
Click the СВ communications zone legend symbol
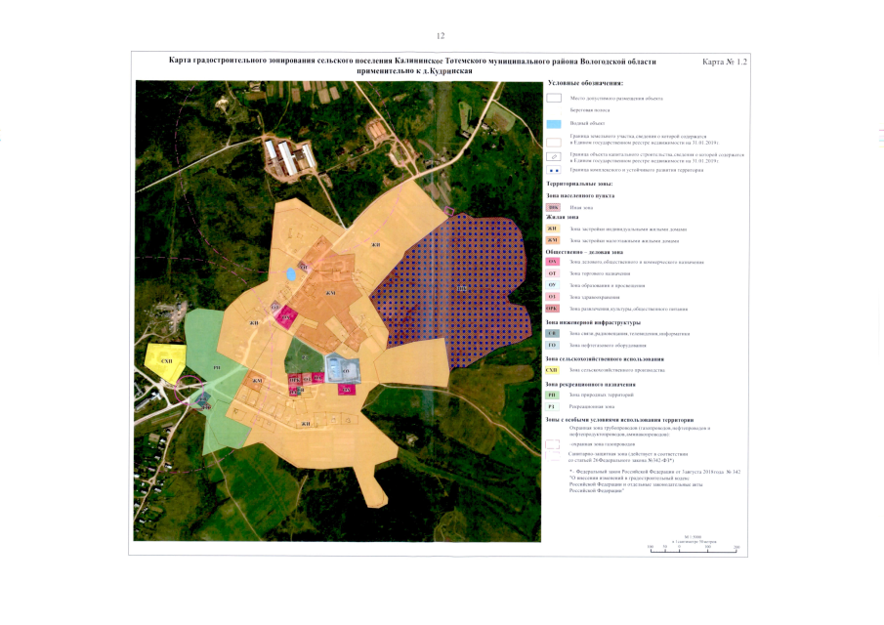(553, 333)
